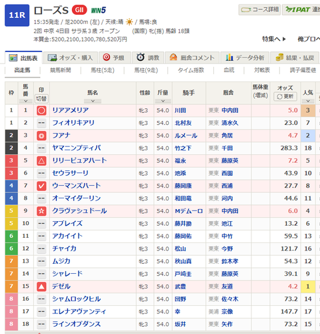Set mark for セウラサーリ via dash icon

coord(41,174)
